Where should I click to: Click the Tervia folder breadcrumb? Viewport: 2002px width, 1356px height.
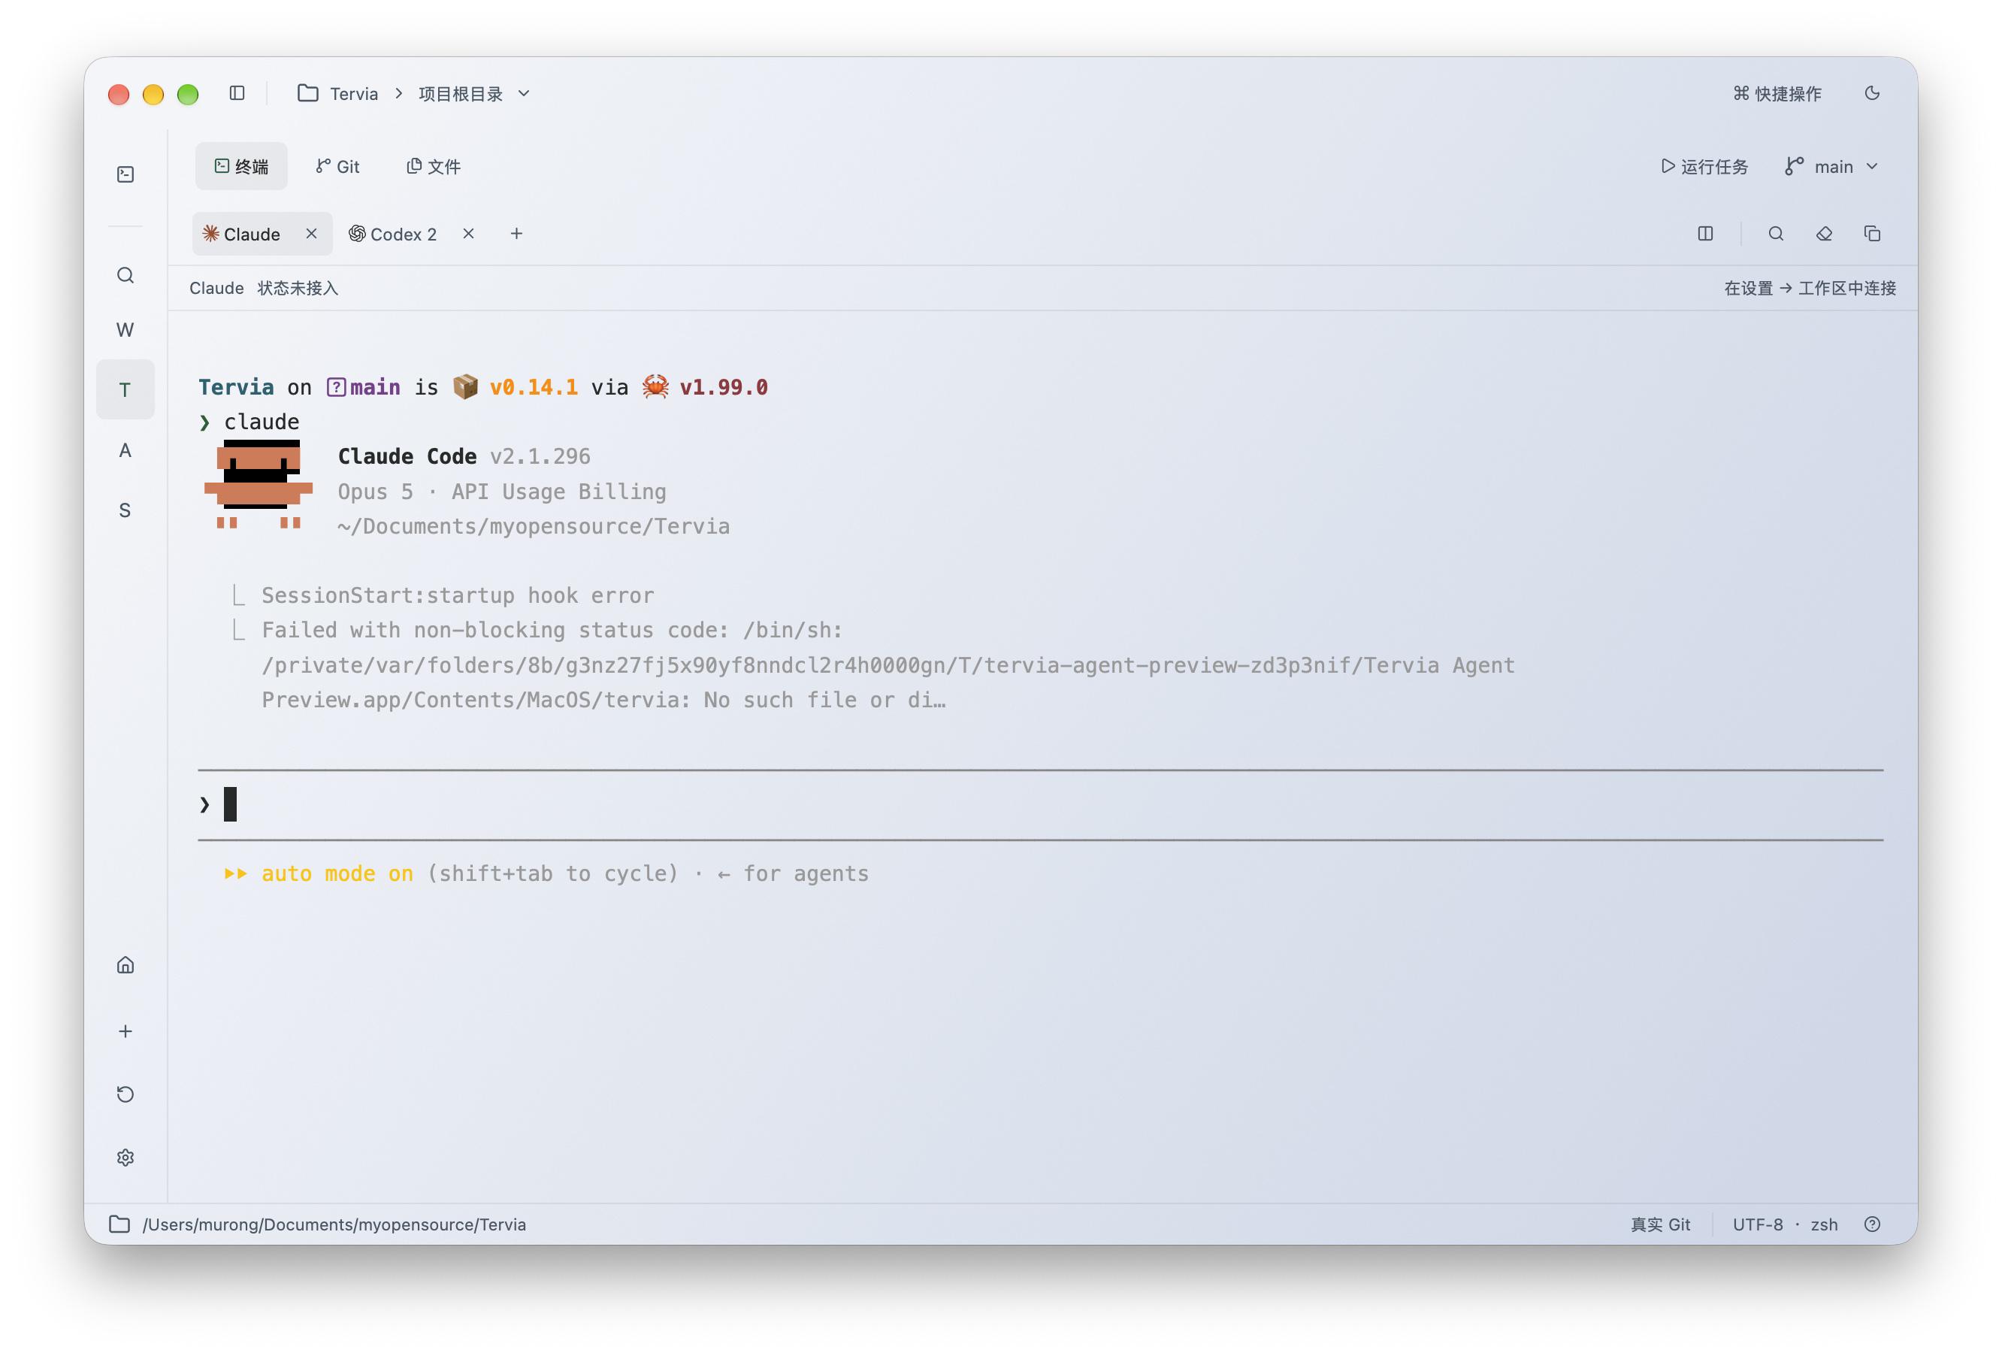(337, 93)
